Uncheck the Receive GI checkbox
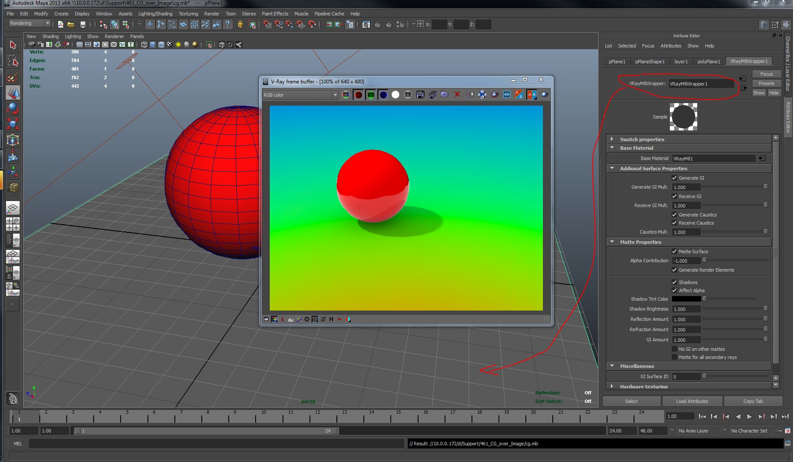Screen dimensions: 793x462 coord(674,196)
